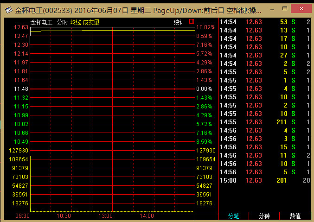Select the 15:00 closing trade row

coord(264,180)
